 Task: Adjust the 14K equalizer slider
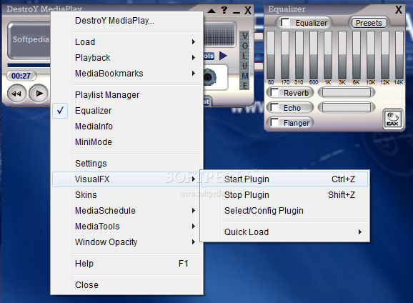coord(399,55)
